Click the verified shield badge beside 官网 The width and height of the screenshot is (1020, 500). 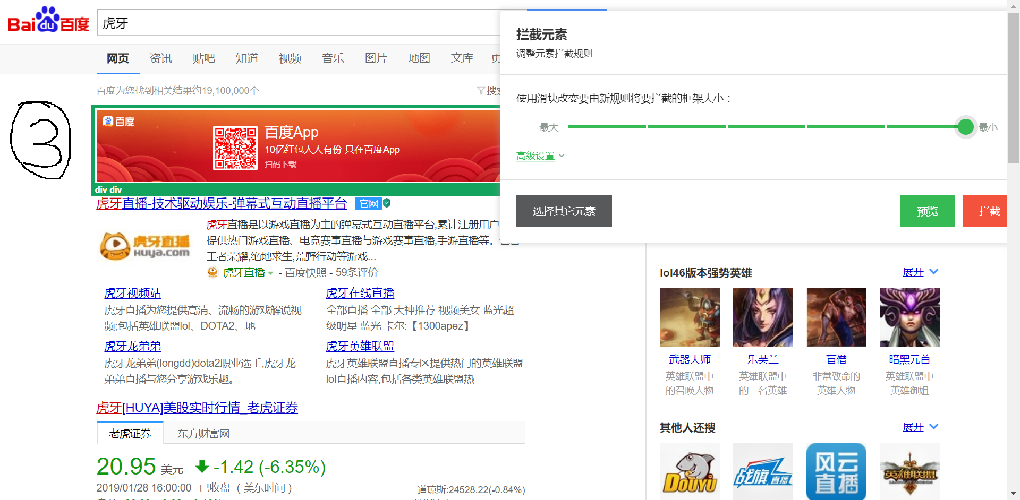pyautogui.click(x=387, y=203)
